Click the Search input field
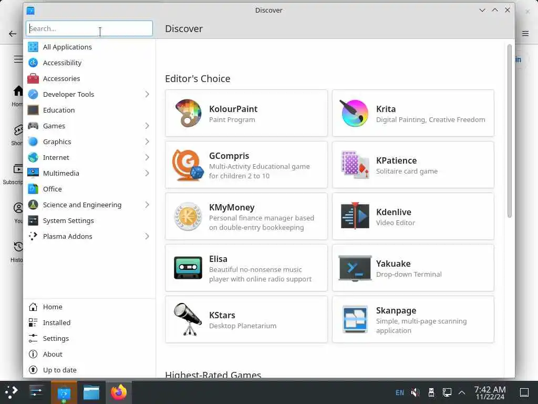The width and height of the screenshot is (538, 404). (89, 28)
